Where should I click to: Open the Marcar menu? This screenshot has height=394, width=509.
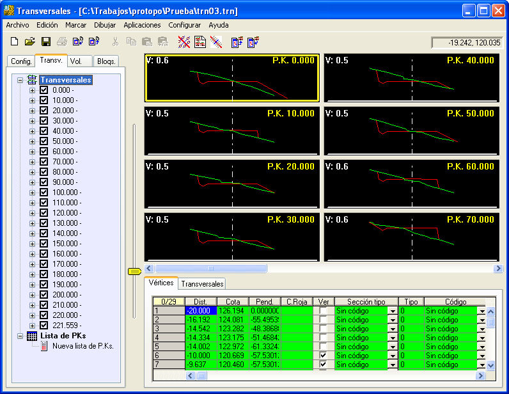coord(75,25)
